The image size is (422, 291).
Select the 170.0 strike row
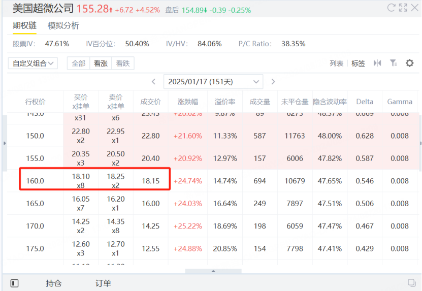(213, 226)
